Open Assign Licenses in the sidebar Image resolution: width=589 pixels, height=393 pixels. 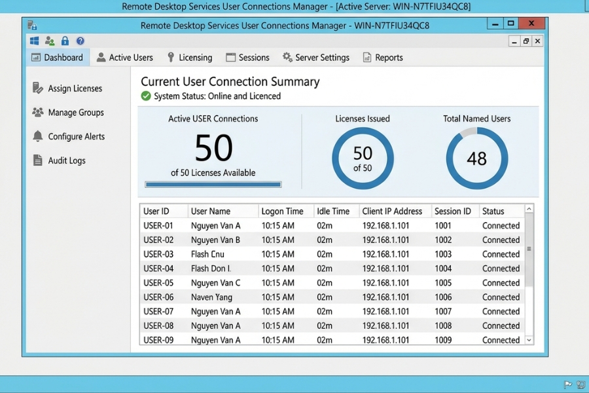(x=75, y=88)
